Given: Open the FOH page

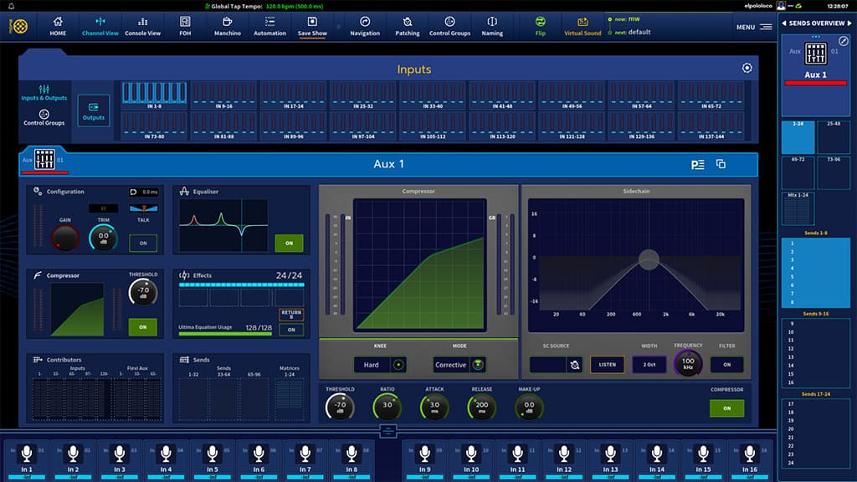Looking at the screenshot, I should point(185,26).
